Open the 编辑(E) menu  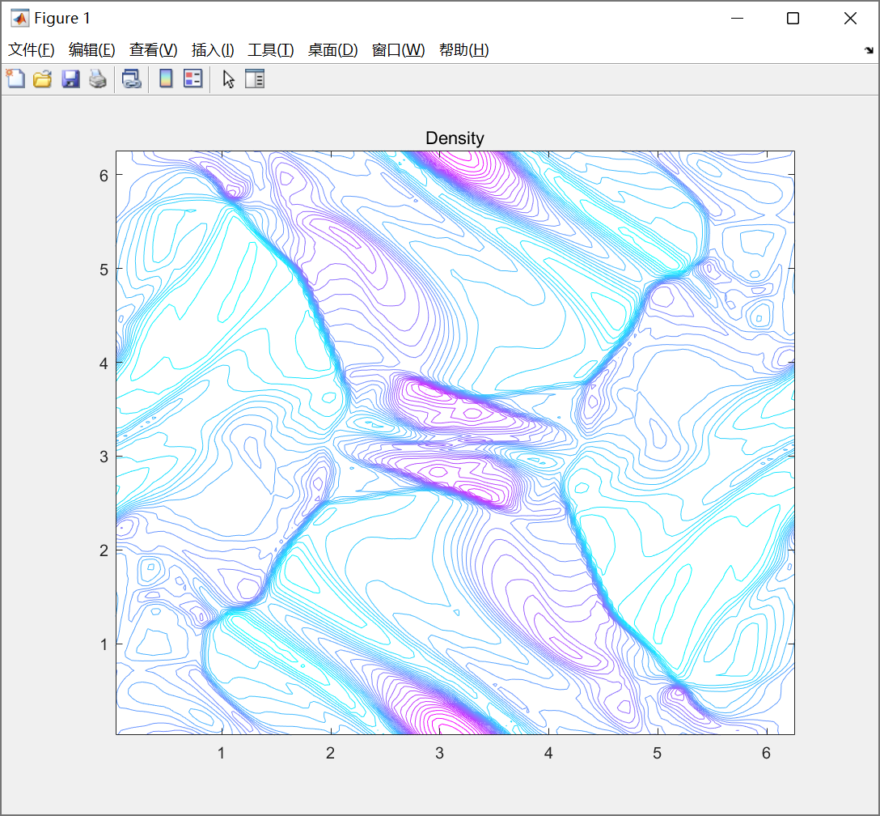(x=92, y=50)
